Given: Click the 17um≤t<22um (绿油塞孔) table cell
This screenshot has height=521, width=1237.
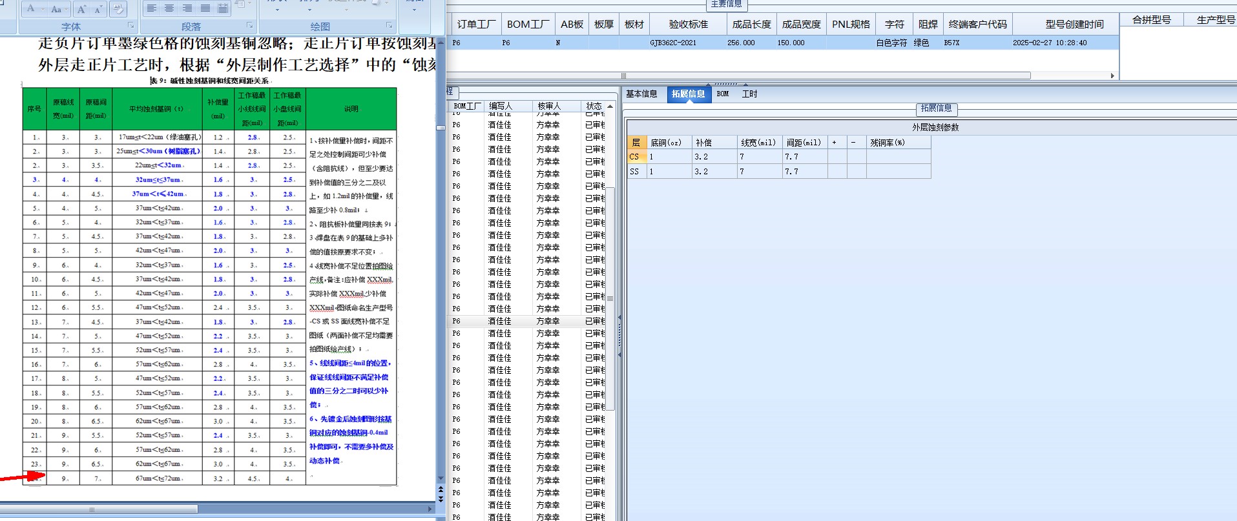Looking at the screenshot, I should (x=158, y=137).
